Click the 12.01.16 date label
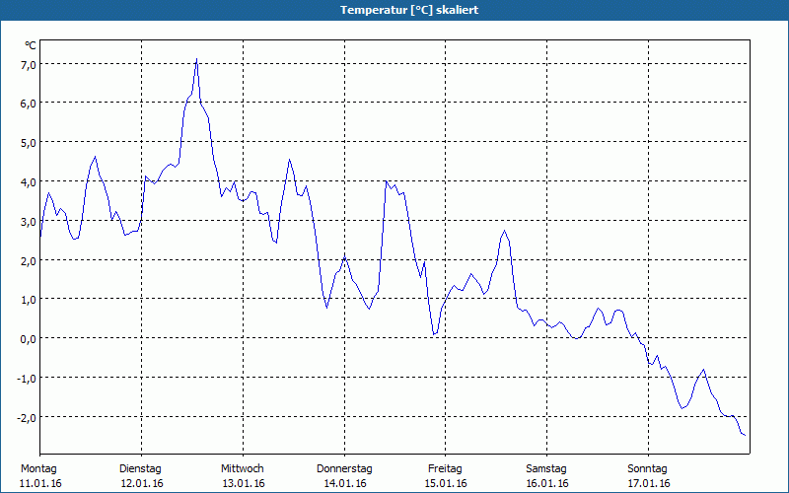Viewport: 789px width, 493px height. 142,483
